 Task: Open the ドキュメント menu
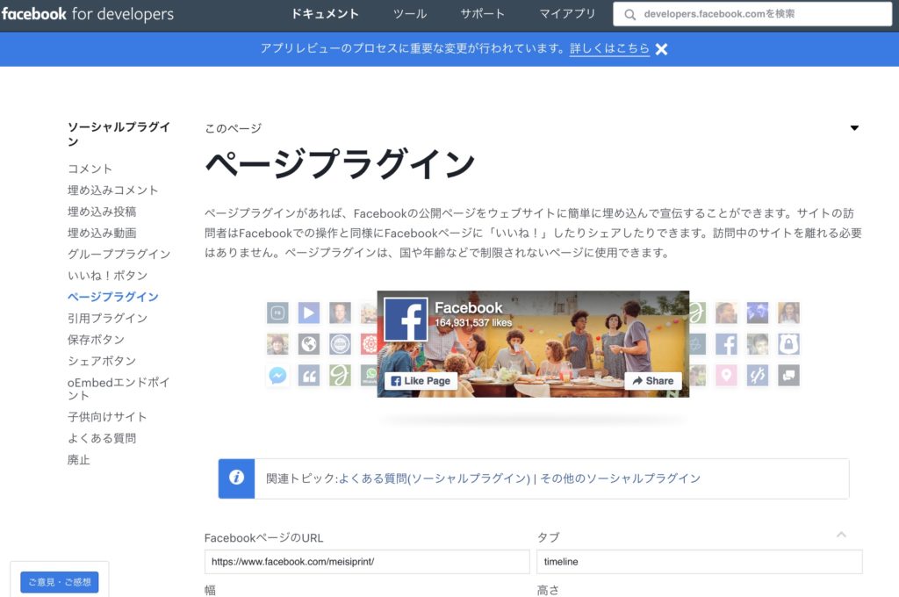point(325,14)
